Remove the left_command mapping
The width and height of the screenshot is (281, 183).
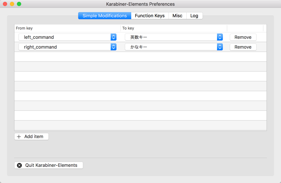pyautogui.click(x=243, y=37)
